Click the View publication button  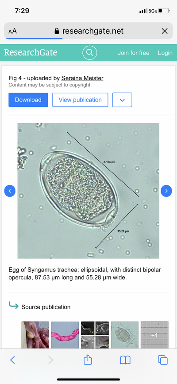(80, 100)
